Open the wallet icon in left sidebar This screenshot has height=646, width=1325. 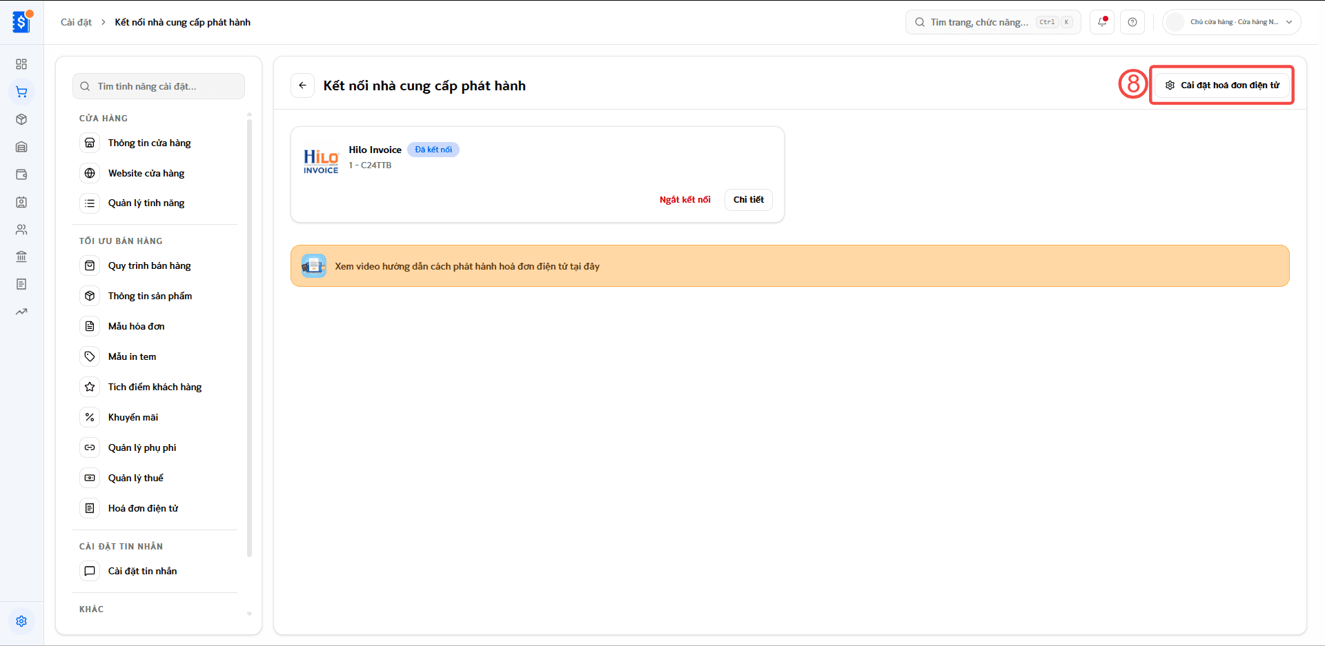21,174
